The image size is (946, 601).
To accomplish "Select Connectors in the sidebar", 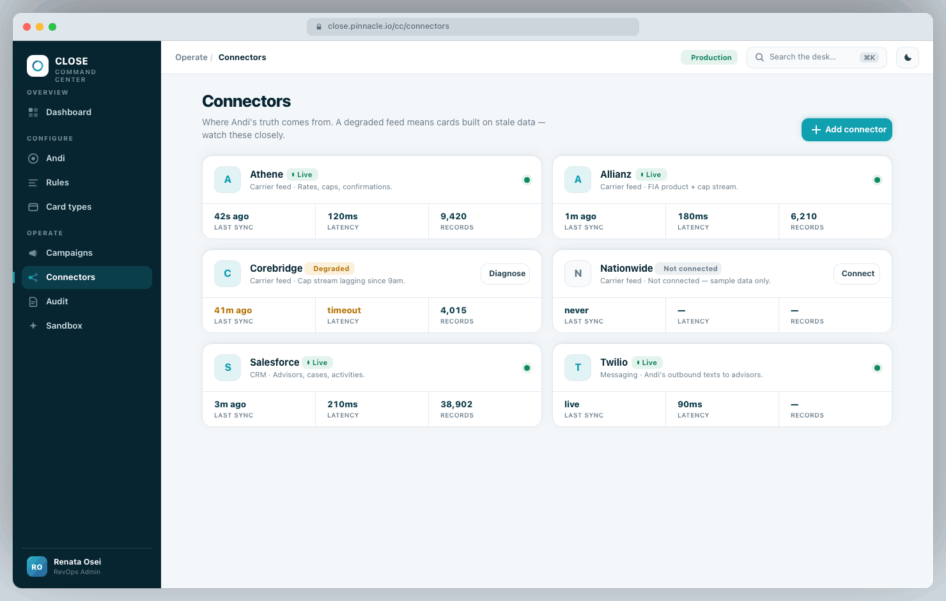I will click(x=87, y=277).
